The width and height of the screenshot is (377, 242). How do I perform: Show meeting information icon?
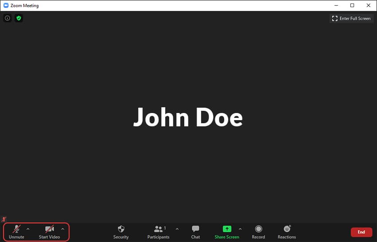(8, 18)
